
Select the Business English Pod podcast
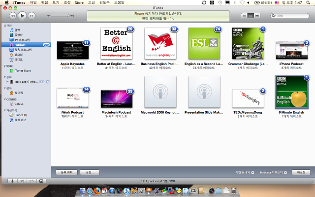[160, 43]
